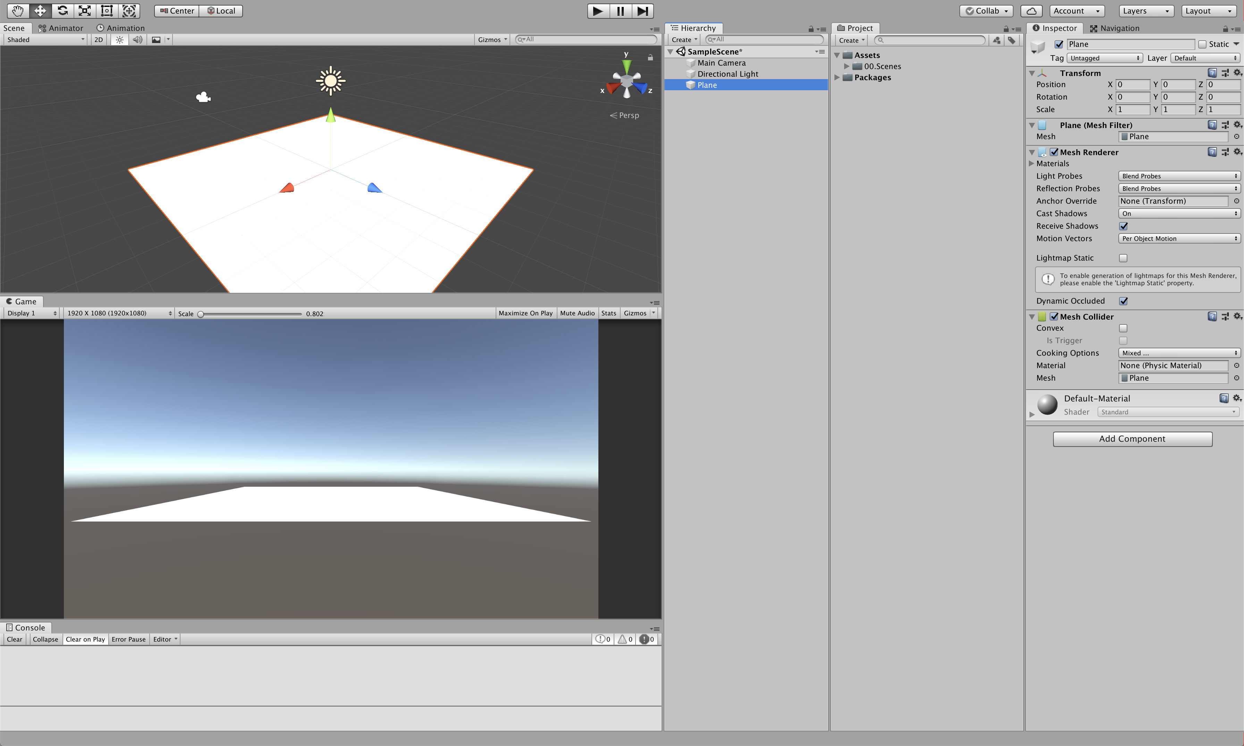Expand the 00.Scenes folder
This screenshot has width=1244, height=746.
[846, 66]
